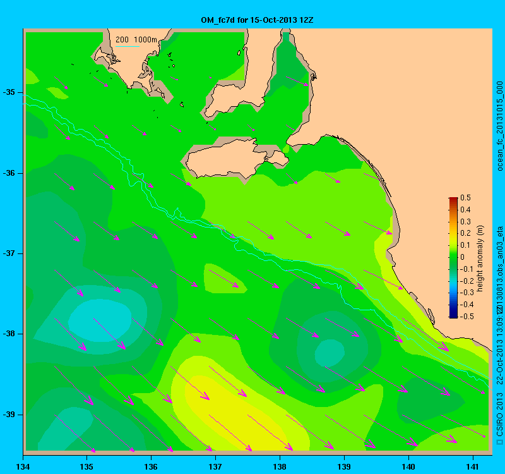Click the "0" color bar value
Viewport: 505px width, 474px height.
(x=463, y=257)
